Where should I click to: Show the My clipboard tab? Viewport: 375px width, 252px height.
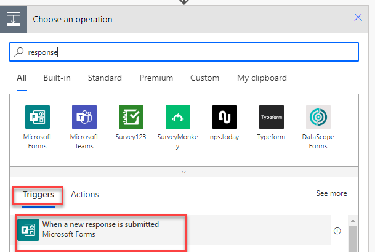coord(262,78)
